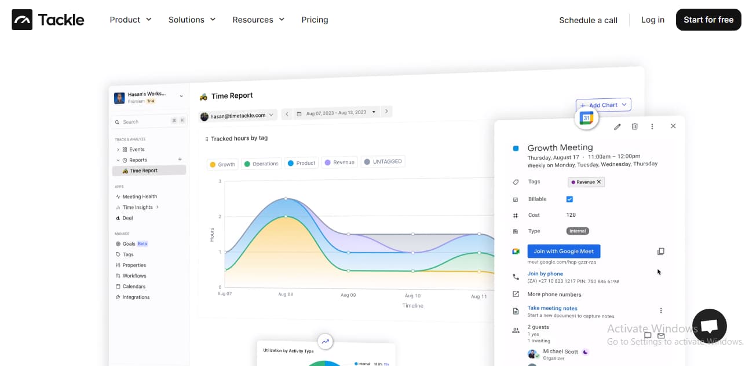Click the Growth Meeting blue color square
This screenshot has height=366, width=749.
coord(516,149)
